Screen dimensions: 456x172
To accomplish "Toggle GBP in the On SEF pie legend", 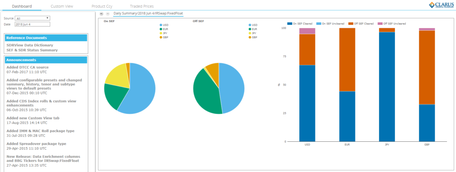I will 164,37.
